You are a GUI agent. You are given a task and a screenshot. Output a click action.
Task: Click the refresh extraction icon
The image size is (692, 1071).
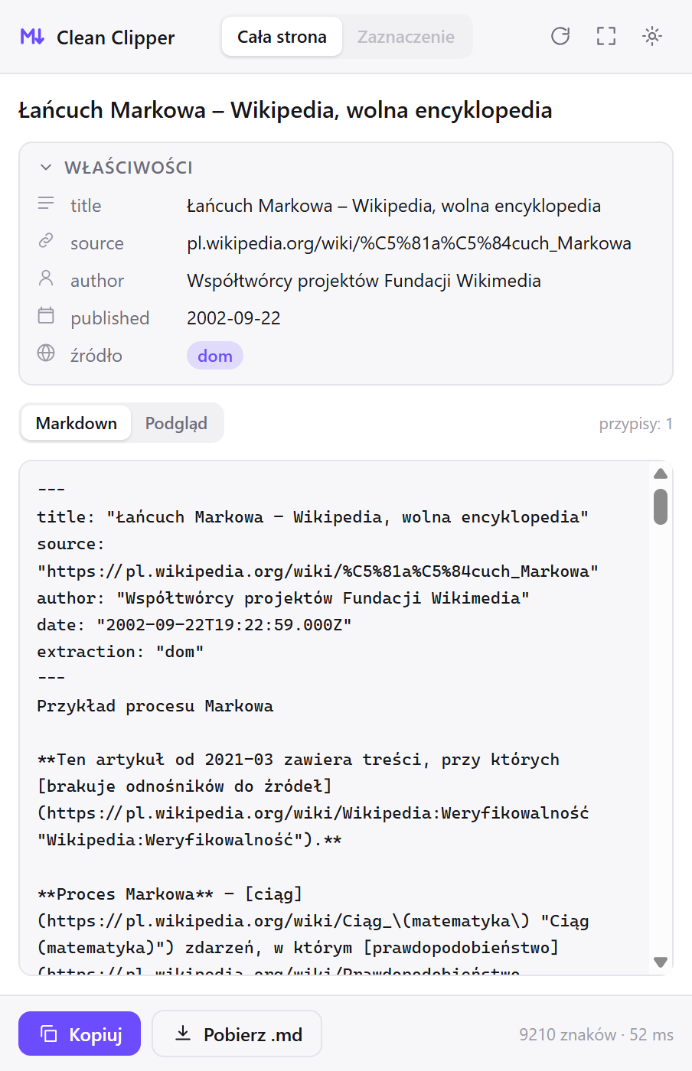point(560,36)
